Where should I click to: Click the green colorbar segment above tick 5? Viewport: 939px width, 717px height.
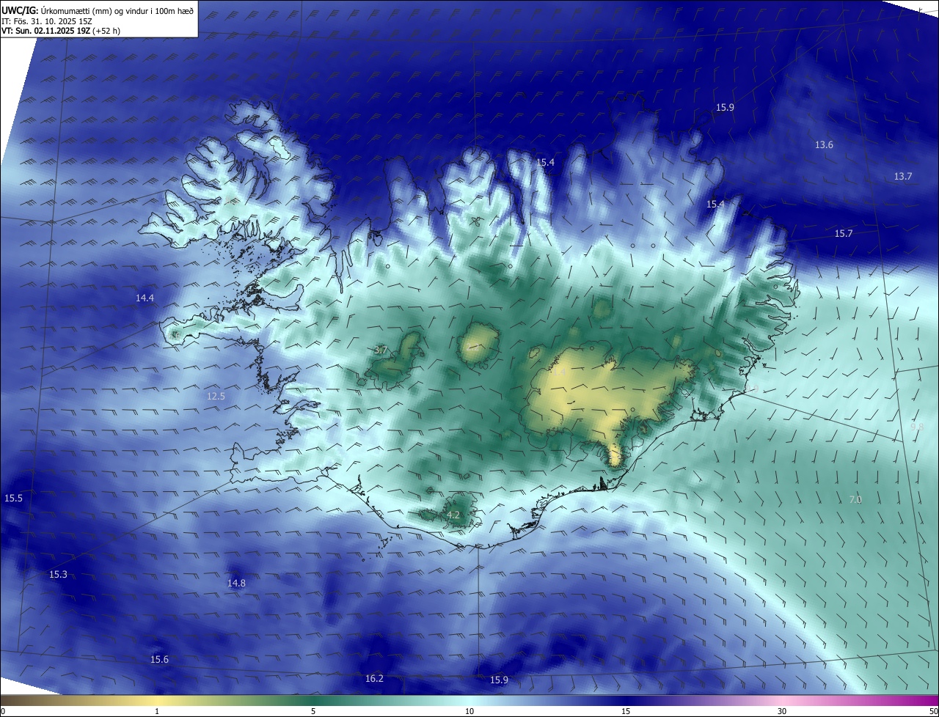click(x=313, y=700)
